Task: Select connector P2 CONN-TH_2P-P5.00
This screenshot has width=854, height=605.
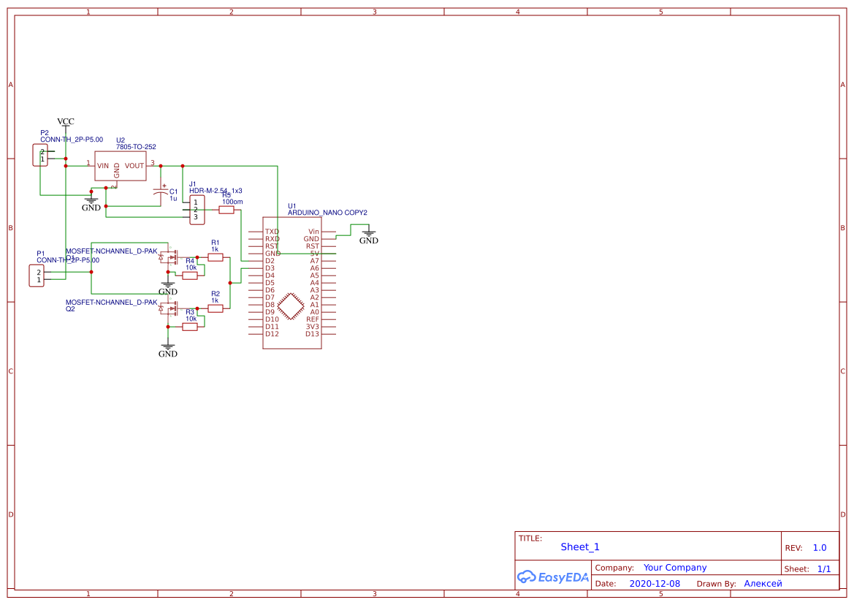Action: click(x=39, y=155)
